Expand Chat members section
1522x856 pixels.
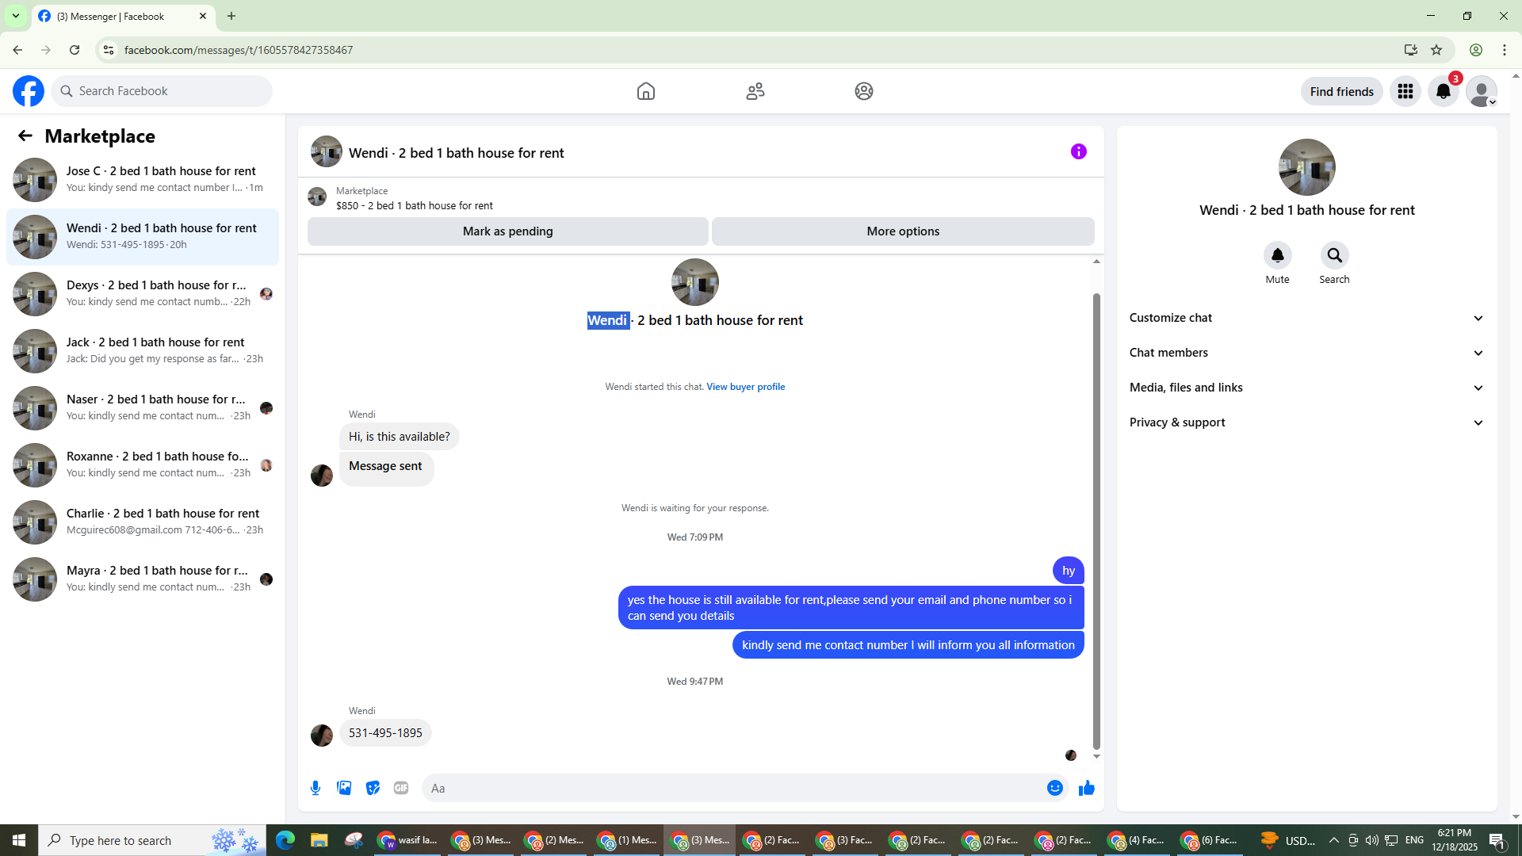(x=1306, y=353)
